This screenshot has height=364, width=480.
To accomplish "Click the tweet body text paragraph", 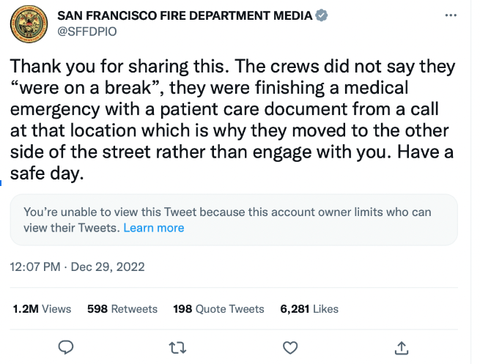I will point(233,110).
